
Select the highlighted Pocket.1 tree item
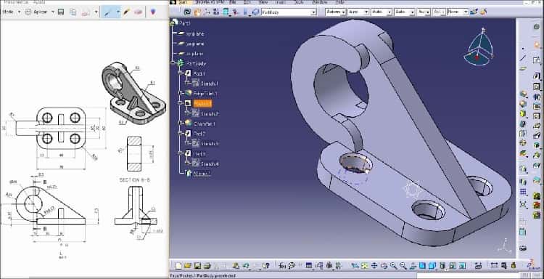tap(202, 104)
